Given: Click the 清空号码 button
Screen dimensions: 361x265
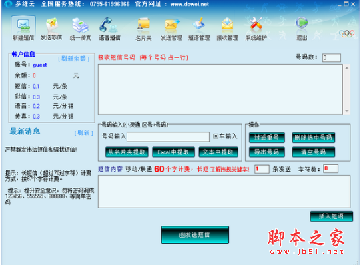Looking at the screenshot, I should coord(313,152).
